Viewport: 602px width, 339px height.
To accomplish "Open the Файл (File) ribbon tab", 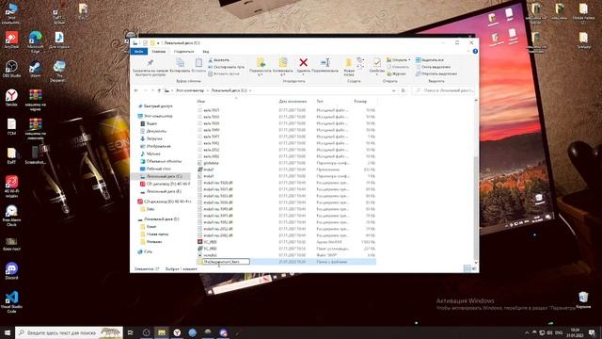I will pos(139,51).
